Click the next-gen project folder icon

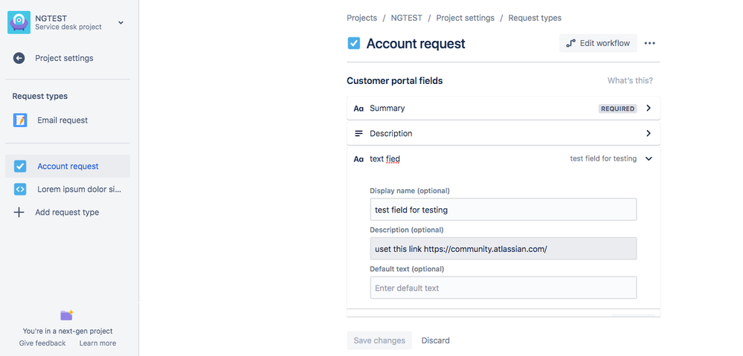click(67, 315)
